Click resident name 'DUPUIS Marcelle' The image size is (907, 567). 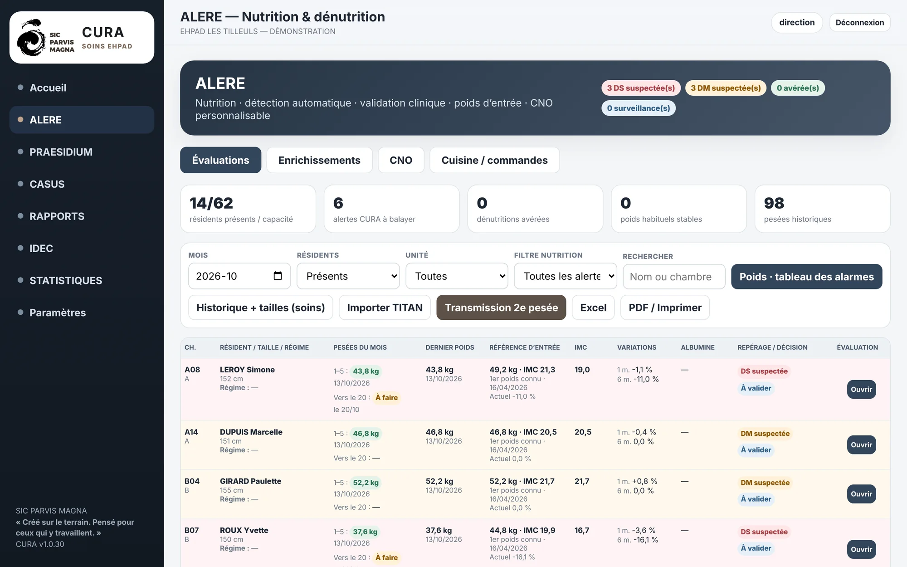[x=251, y=432]
